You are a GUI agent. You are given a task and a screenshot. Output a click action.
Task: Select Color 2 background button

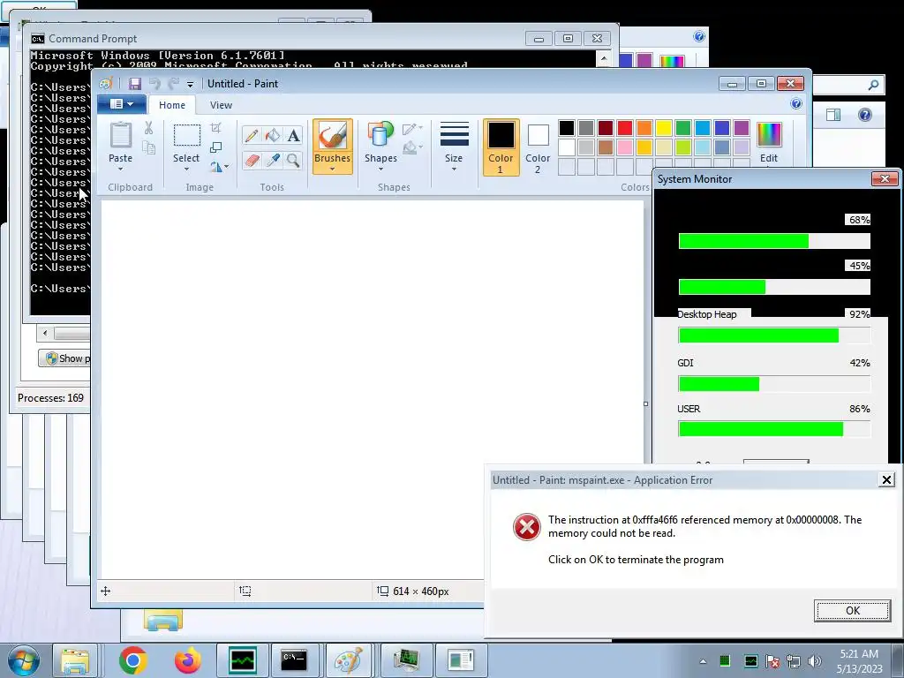(x=538, y=147)
